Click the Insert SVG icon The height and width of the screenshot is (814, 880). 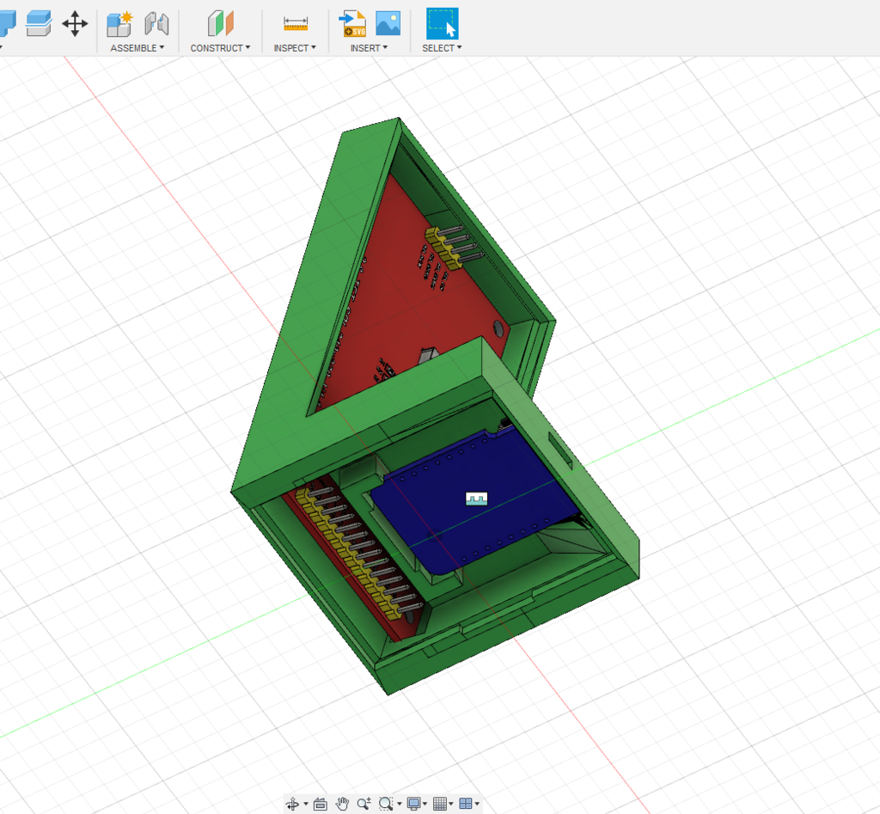pyautogui.click(x=353, y=24)
